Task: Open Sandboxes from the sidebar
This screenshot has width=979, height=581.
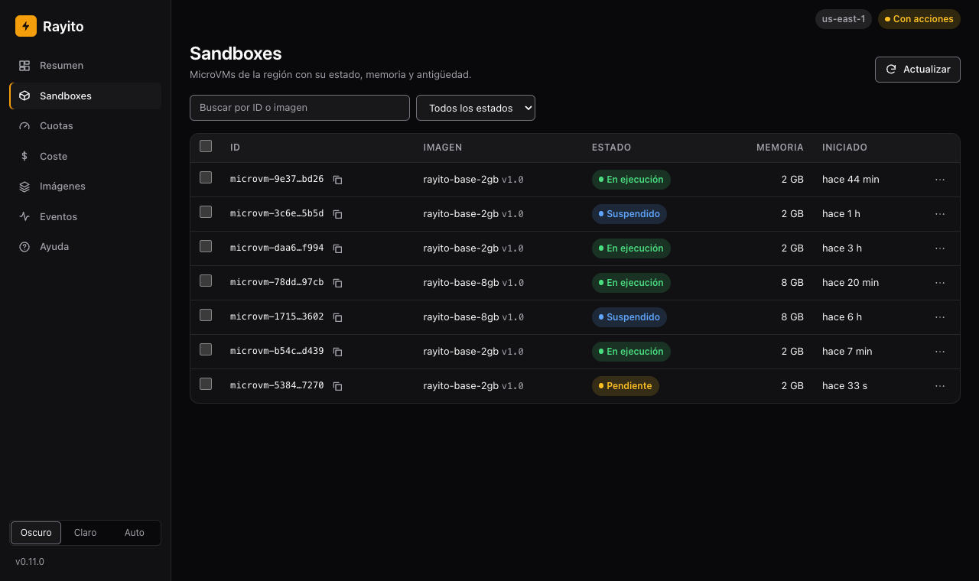Action: tap(85, 96)
